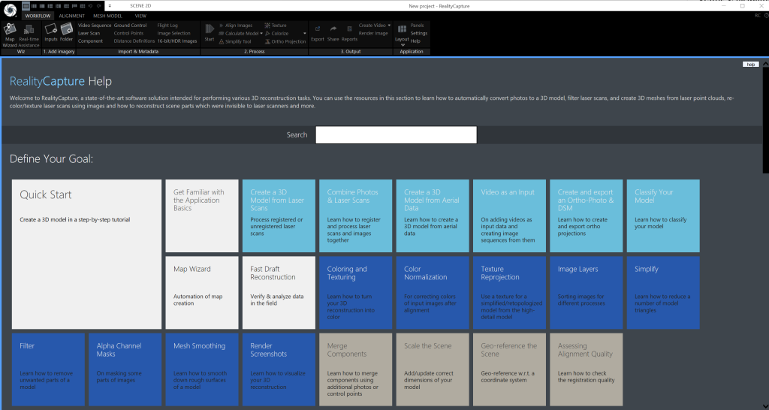Open the Layout options
The width and height of the screenshot is (769, 410).
click(402, 35)
